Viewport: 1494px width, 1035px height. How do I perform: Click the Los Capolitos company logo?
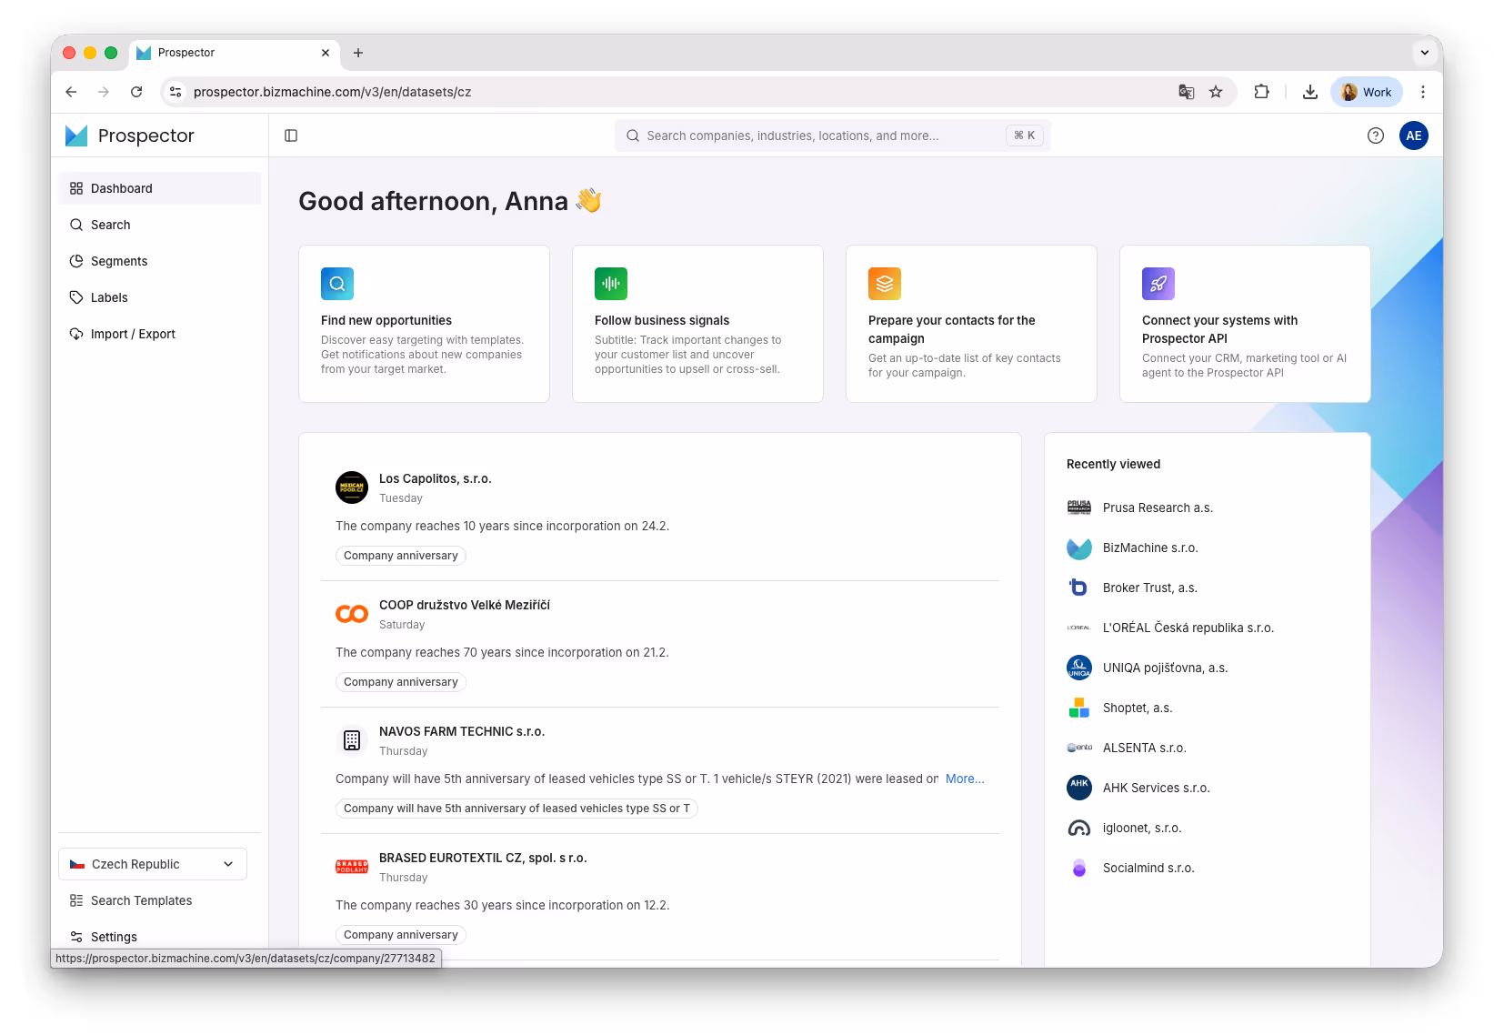coord(352,487)
